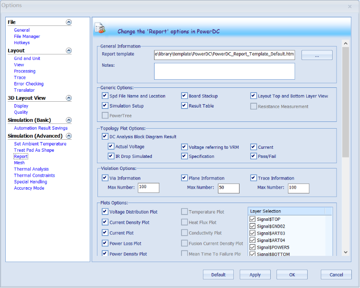Show Error Checking options
The width and height of the screenshot is (360, 288).
tap(29, 84)
